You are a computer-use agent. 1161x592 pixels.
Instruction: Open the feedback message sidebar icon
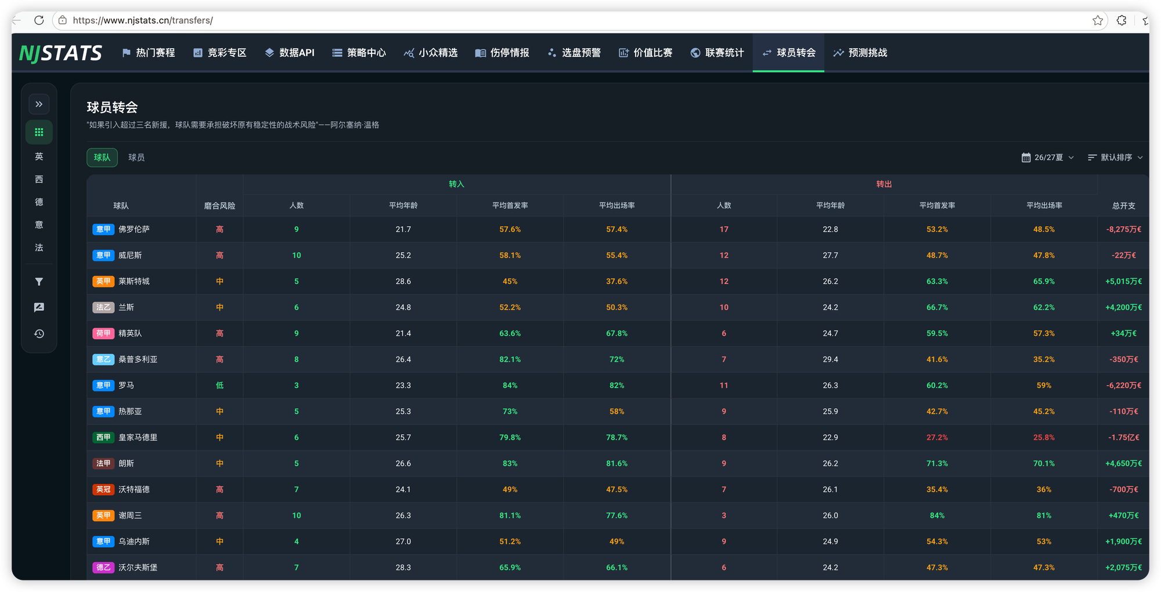(39, 308)
